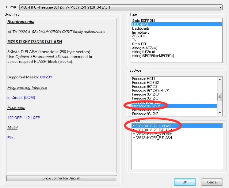Click the 0M23Y supported mask value
Viewport: 229px width, 188px height.
tap(46, 77)
